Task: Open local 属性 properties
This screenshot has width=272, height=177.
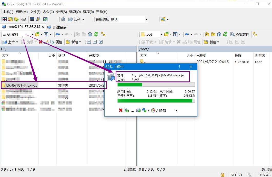Action: pyautogui.click(x=56, y=42)
